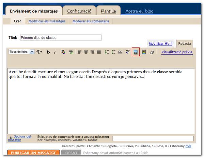Screen dimensions: 204x158
Task: Insert a bulleted list
Action: (113, 52)
